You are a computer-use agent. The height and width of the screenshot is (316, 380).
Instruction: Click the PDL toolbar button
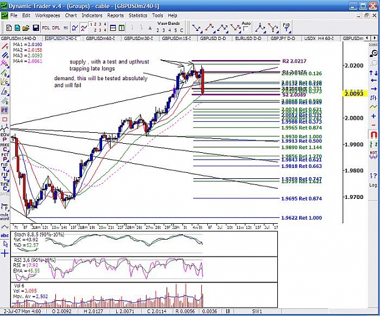click(x=46, y=28)
